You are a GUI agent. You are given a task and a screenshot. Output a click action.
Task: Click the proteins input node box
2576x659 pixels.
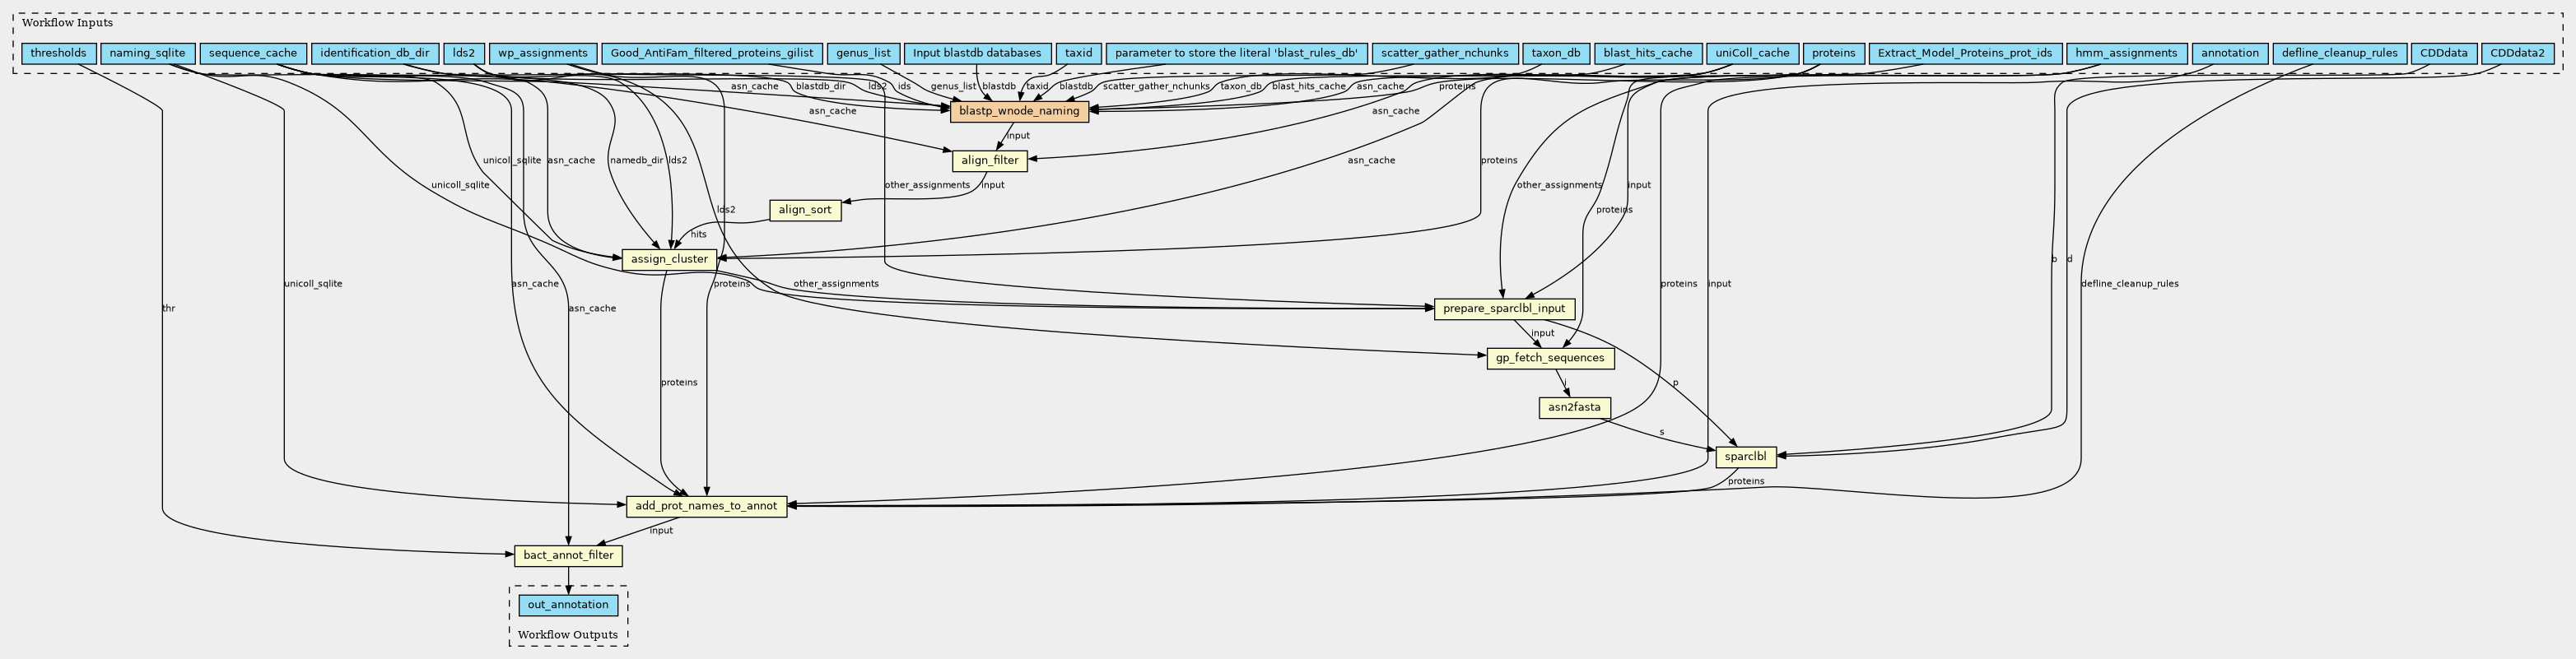click(x=1834, y=53)
